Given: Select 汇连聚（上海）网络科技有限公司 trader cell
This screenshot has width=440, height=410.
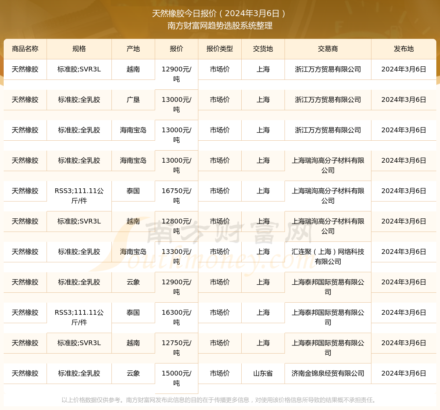Looking at the screenshot, I should [x=328, y=256].
